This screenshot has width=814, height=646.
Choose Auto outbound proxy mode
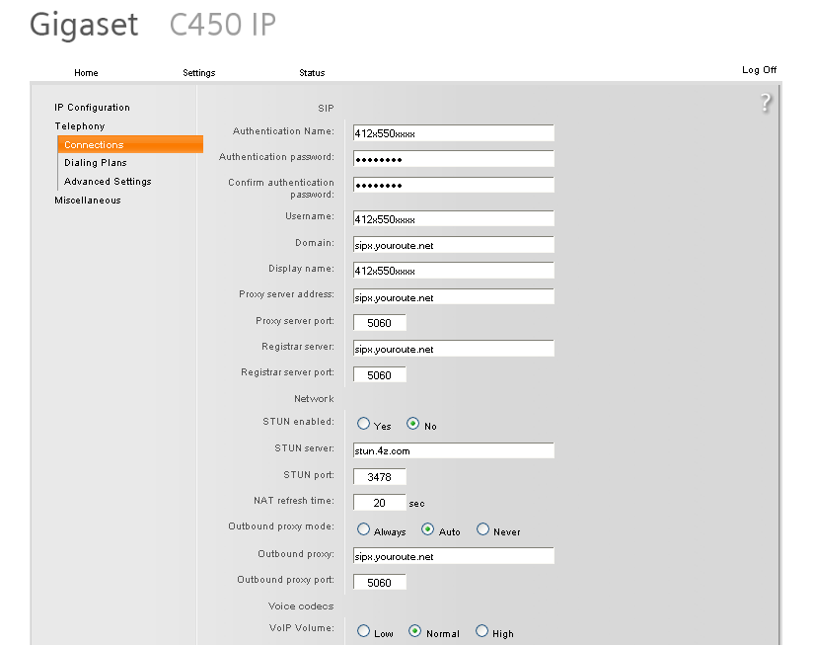click(428, 529)
